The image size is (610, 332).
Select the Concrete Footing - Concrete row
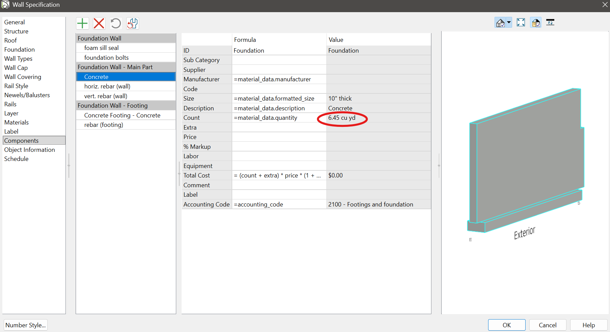pyautogui.click(x=122, y=115)
